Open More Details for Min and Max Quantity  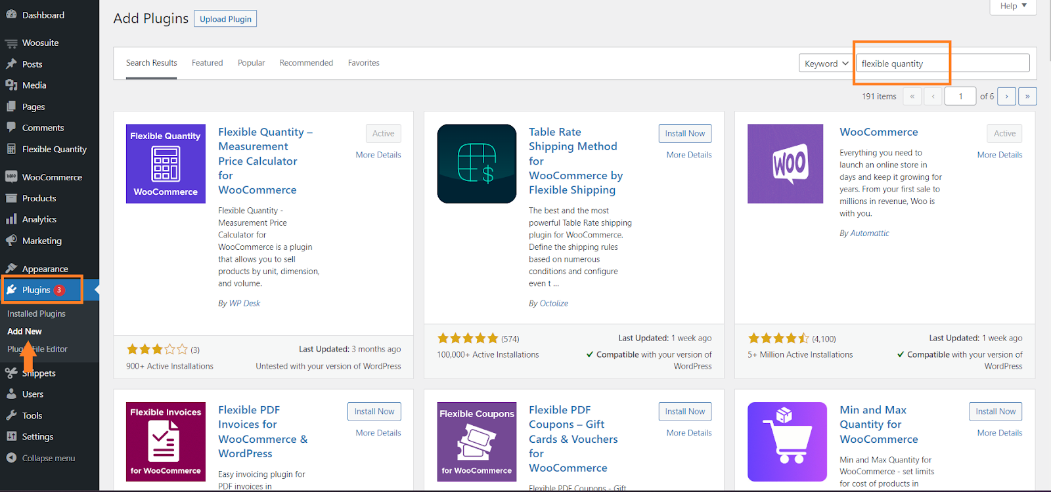tap(1000, 433)
